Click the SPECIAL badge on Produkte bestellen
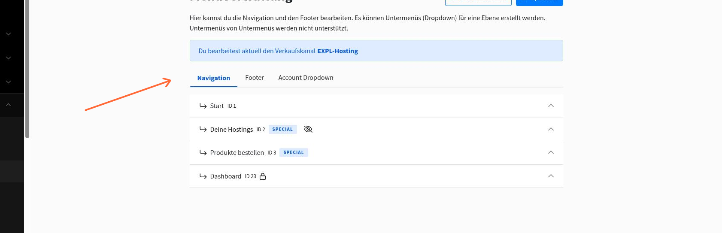The width and height of the screenshot is (722, 233). tap(294, 152)
